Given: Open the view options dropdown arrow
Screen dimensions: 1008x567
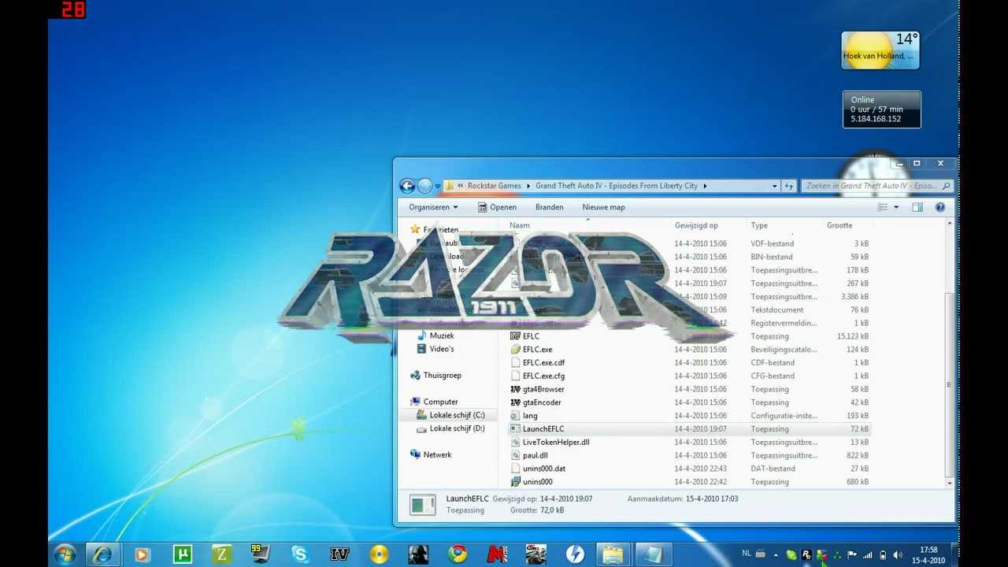Looking at the screenshot, I should tap(896, 207).
